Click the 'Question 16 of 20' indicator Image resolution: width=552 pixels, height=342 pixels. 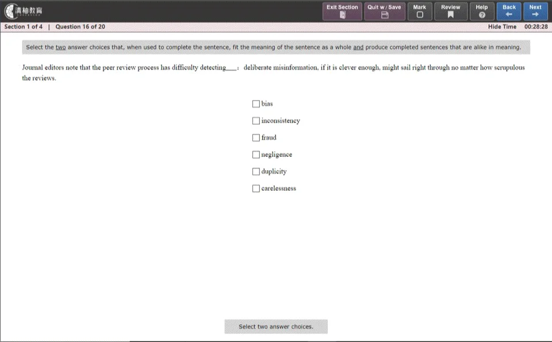coord(80,27)
